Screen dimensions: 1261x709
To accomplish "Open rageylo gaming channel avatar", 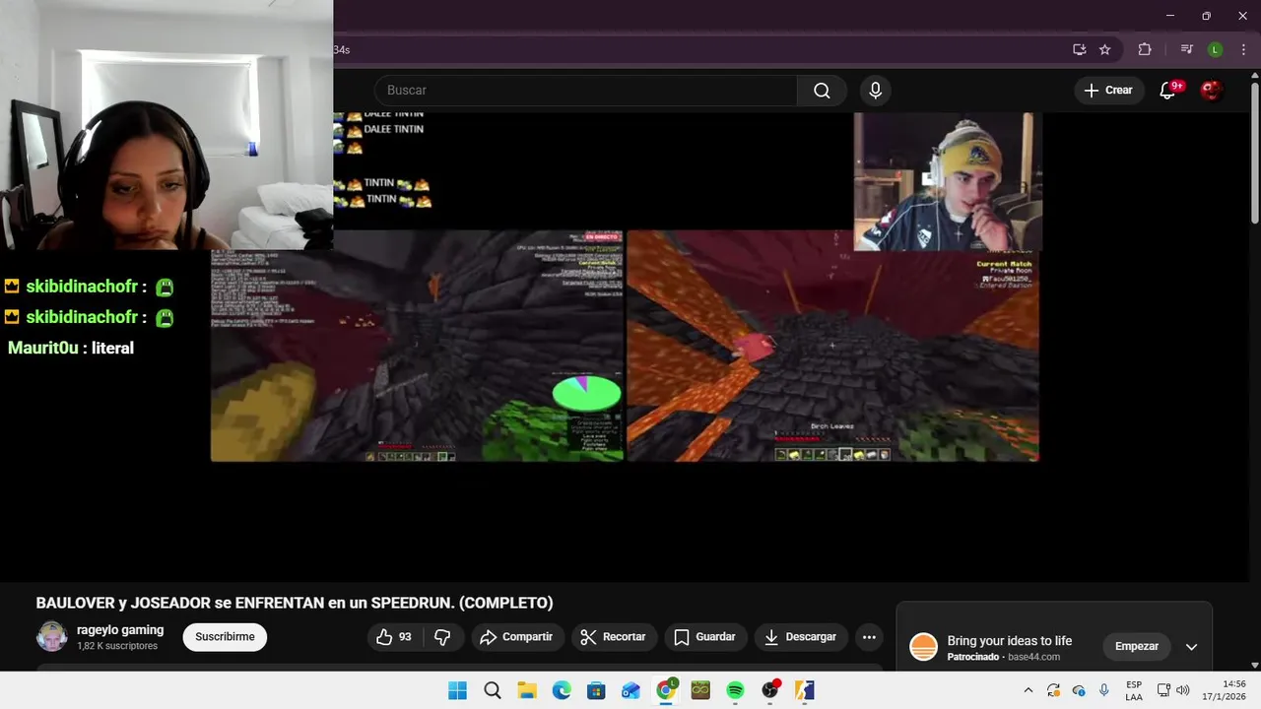I will coord(52,637).
